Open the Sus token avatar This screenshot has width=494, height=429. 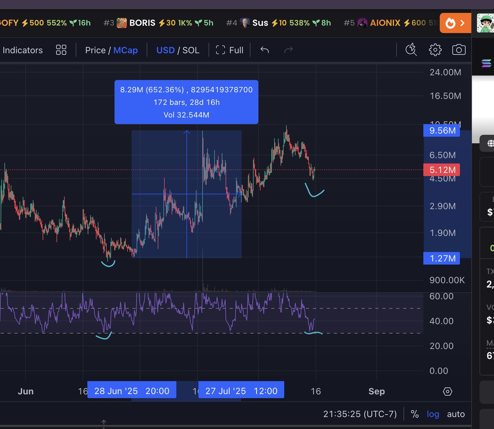(245, 23)
